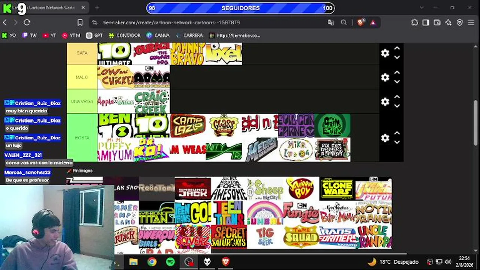The width and height of the screenshot is (480, 270).
Task: Open the CONTADOR bookmark
Action: (x=124, y=36)
